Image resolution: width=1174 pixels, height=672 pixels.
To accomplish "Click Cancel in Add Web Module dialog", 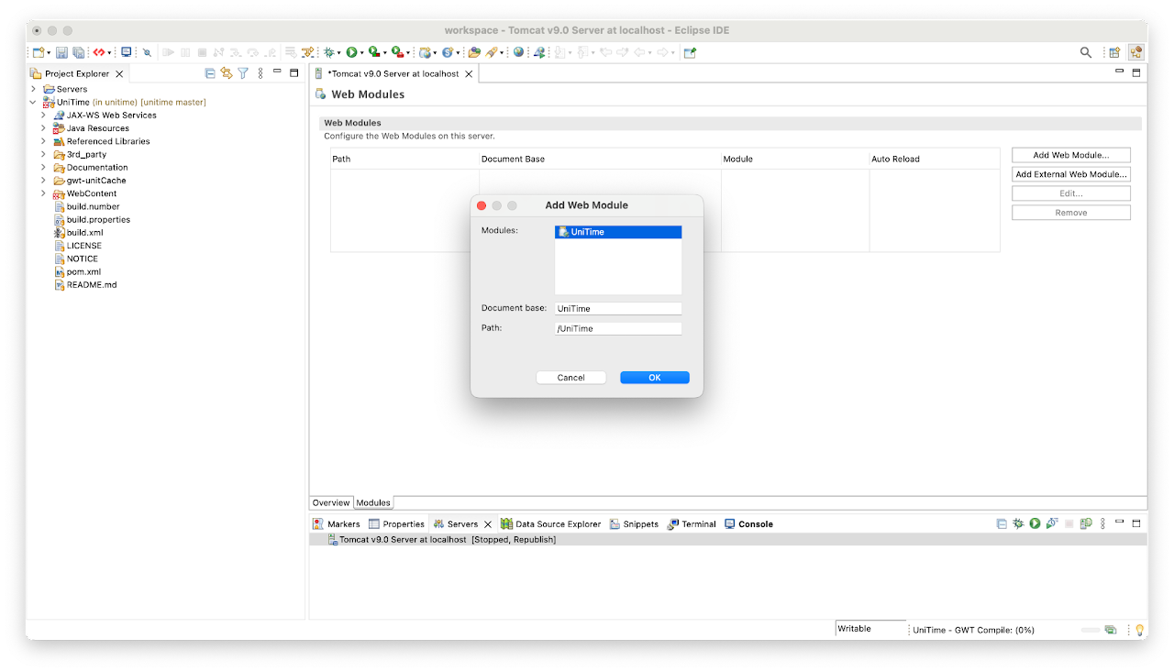I will [x=571, y=378].
